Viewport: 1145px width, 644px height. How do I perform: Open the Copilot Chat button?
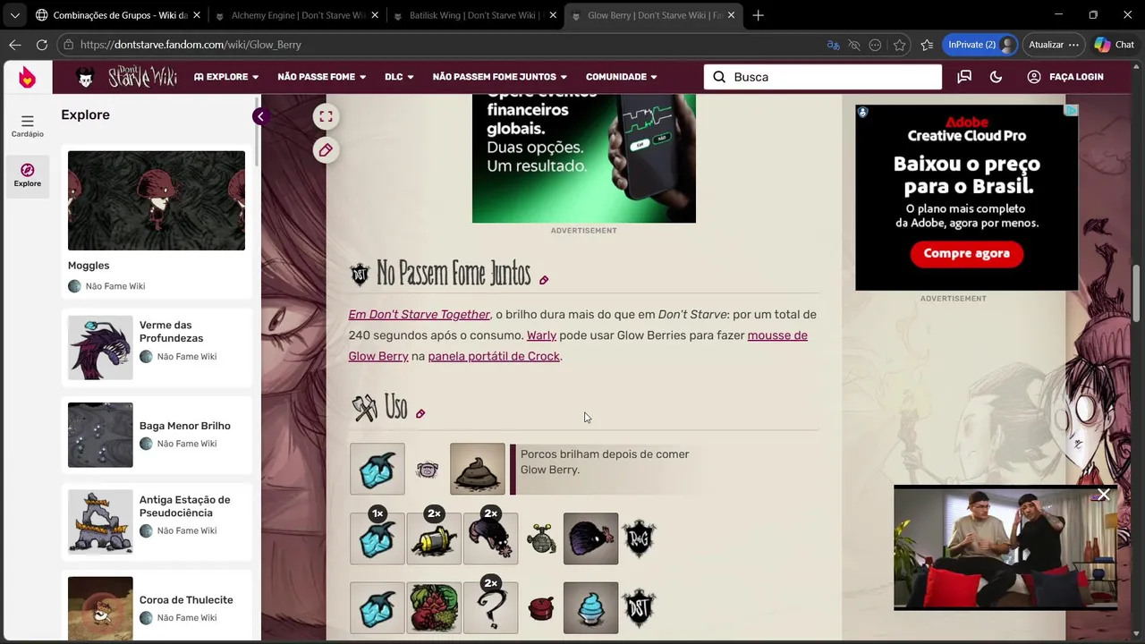tap(1115, 45)
